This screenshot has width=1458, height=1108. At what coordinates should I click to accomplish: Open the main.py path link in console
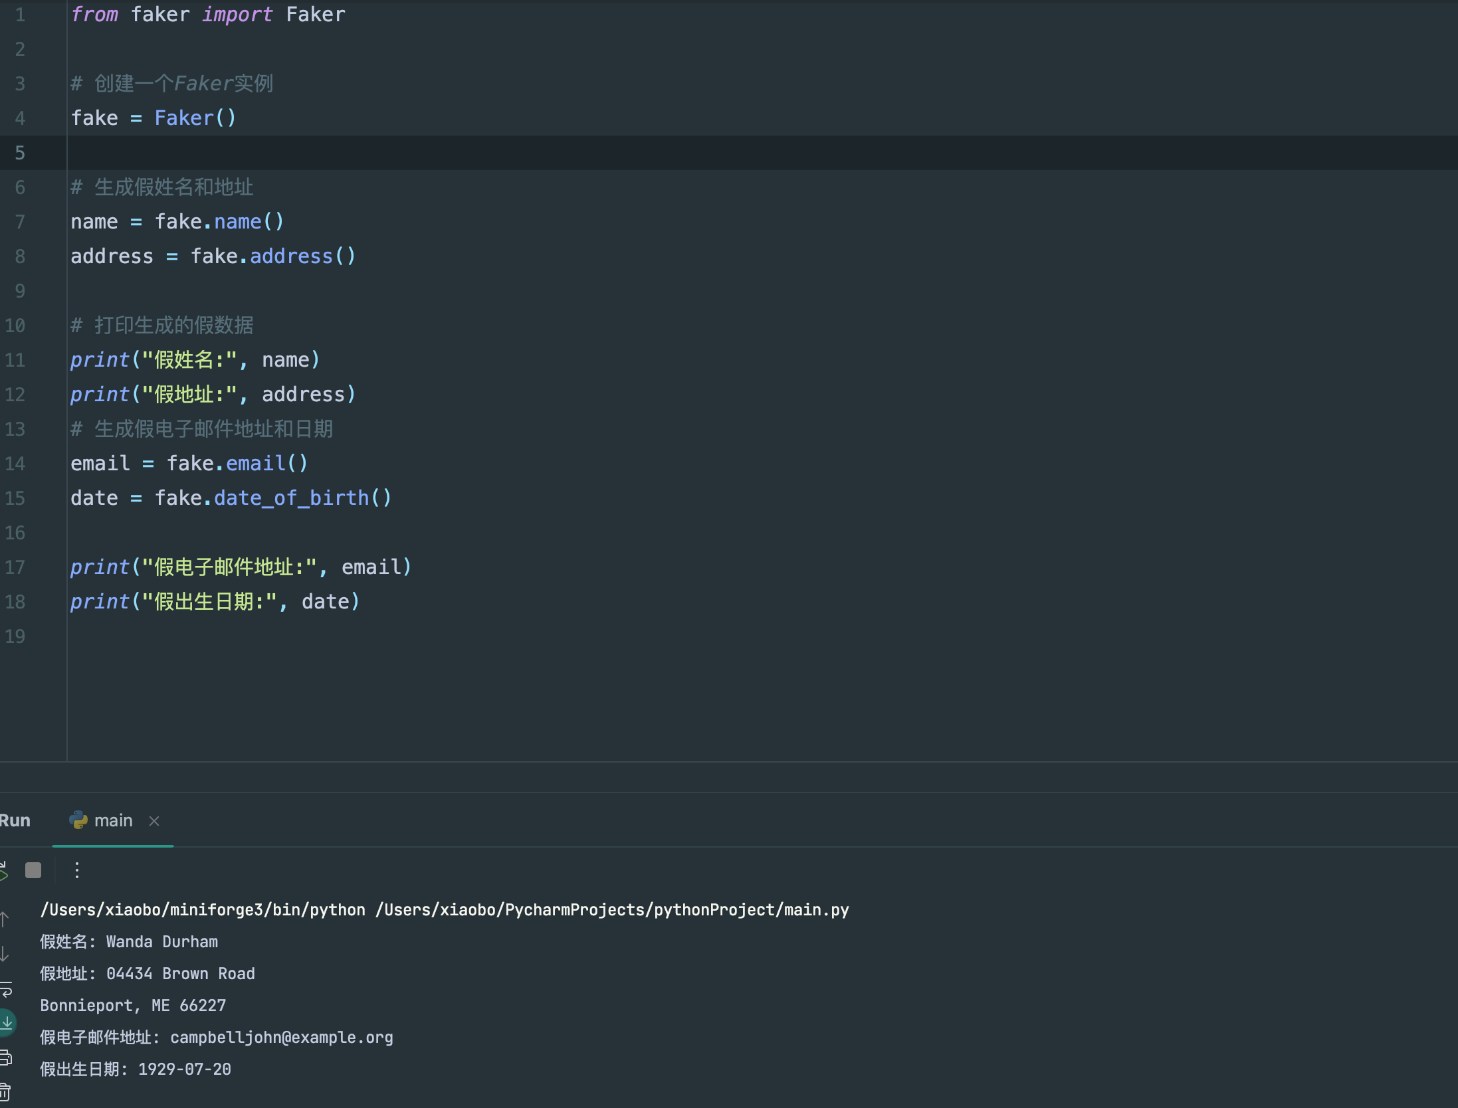(x=611, y=910)
